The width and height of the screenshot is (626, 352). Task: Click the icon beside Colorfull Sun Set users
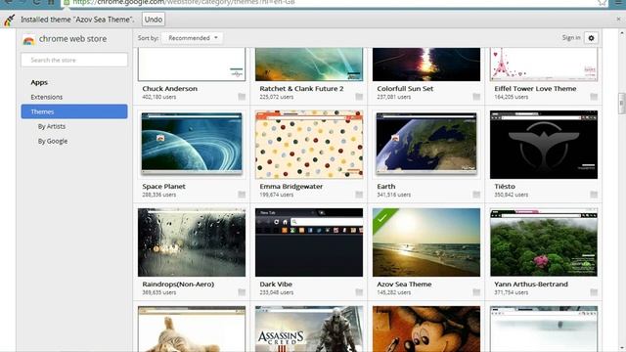pyautogui.click(x=476, y=97)
